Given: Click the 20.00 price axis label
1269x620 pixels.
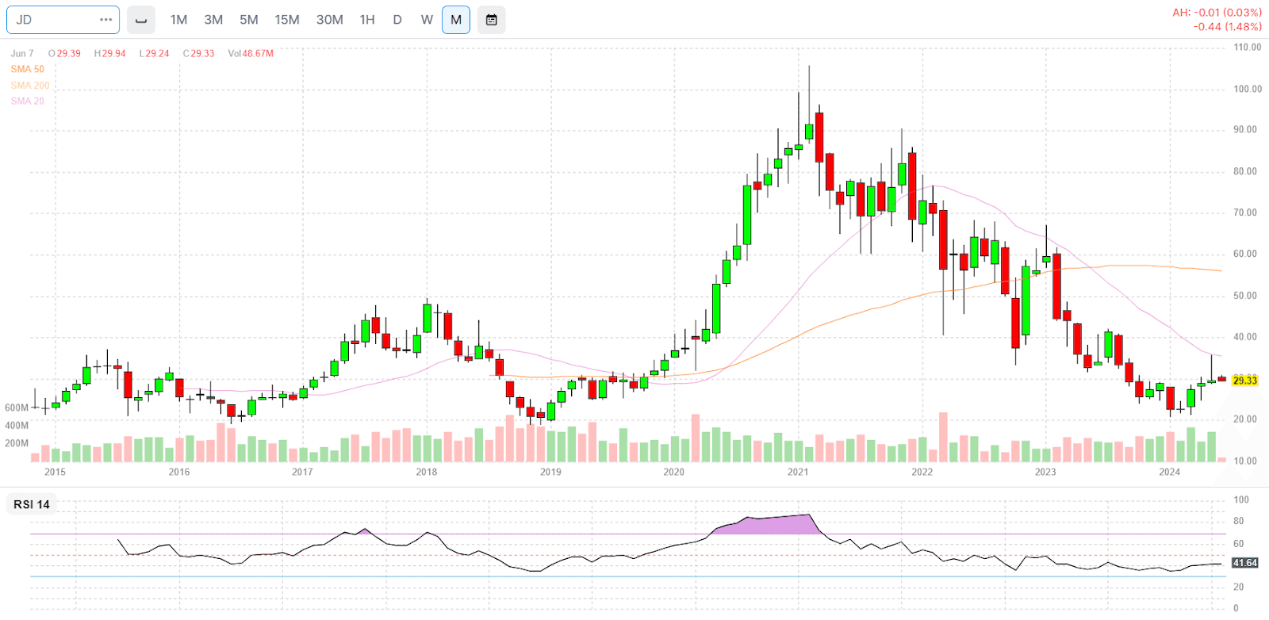Looking at the screenshot, I should (x=1245, y=419).
